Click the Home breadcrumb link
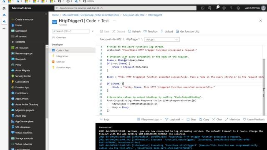 tap(55, 15)
